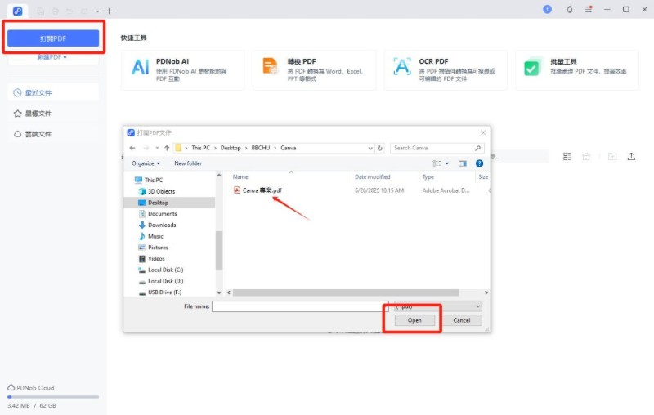Select Music in navigation tree
This screenshot has height=415, width=654.
(151, 236)
